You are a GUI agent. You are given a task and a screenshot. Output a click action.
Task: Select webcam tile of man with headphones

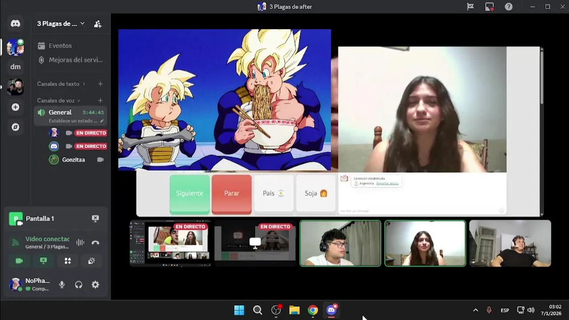[340, 244]
